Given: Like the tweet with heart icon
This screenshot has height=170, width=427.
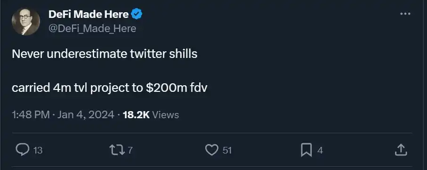Looking at the screenshot, I should pyautogui.click(x=211, y=150).
